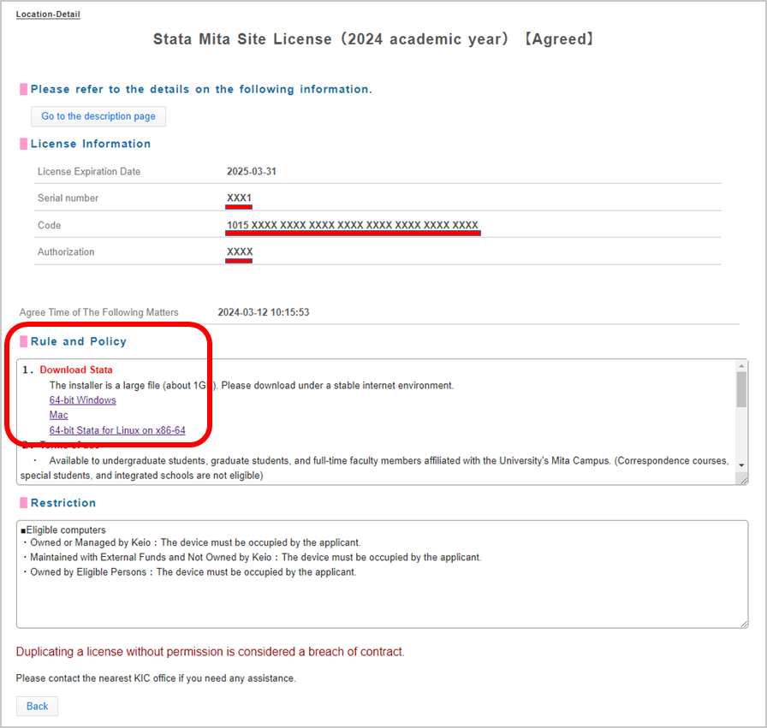Click the Eligible computers line
767x728 pixels.
(63, 530)
